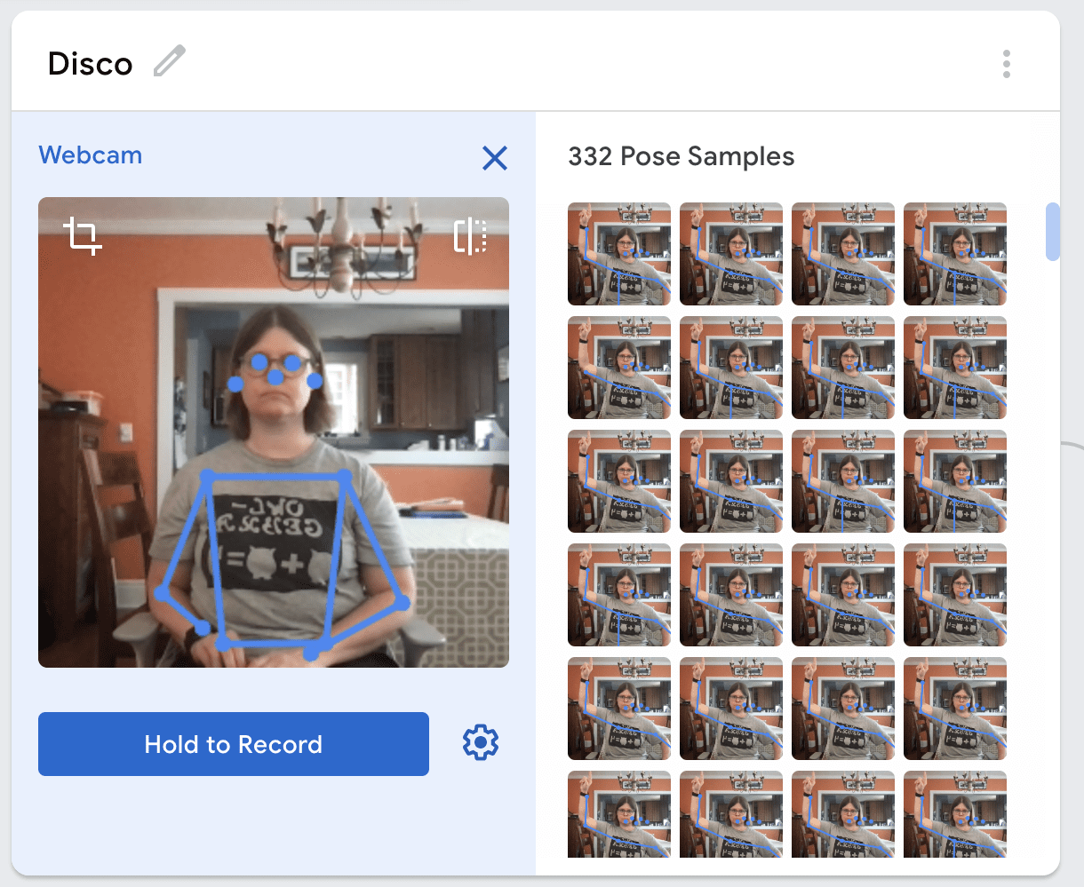Image resolution: width=1084 pixels, height=887 pixels.
Task: Click the Disco class title text
Action: click(90, 64)
